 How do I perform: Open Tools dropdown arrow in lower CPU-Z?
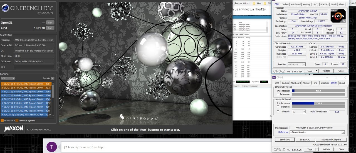(317, 149)
